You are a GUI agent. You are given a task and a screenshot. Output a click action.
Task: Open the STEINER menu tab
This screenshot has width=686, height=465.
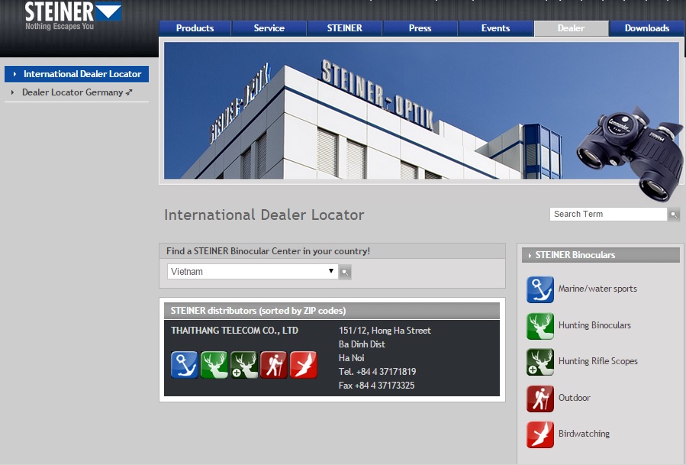(345, 28)
